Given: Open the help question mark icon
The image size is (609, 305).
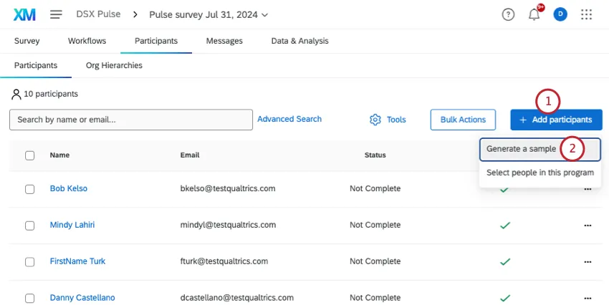Looking at the screenshot, I should [x=508, y=14].
